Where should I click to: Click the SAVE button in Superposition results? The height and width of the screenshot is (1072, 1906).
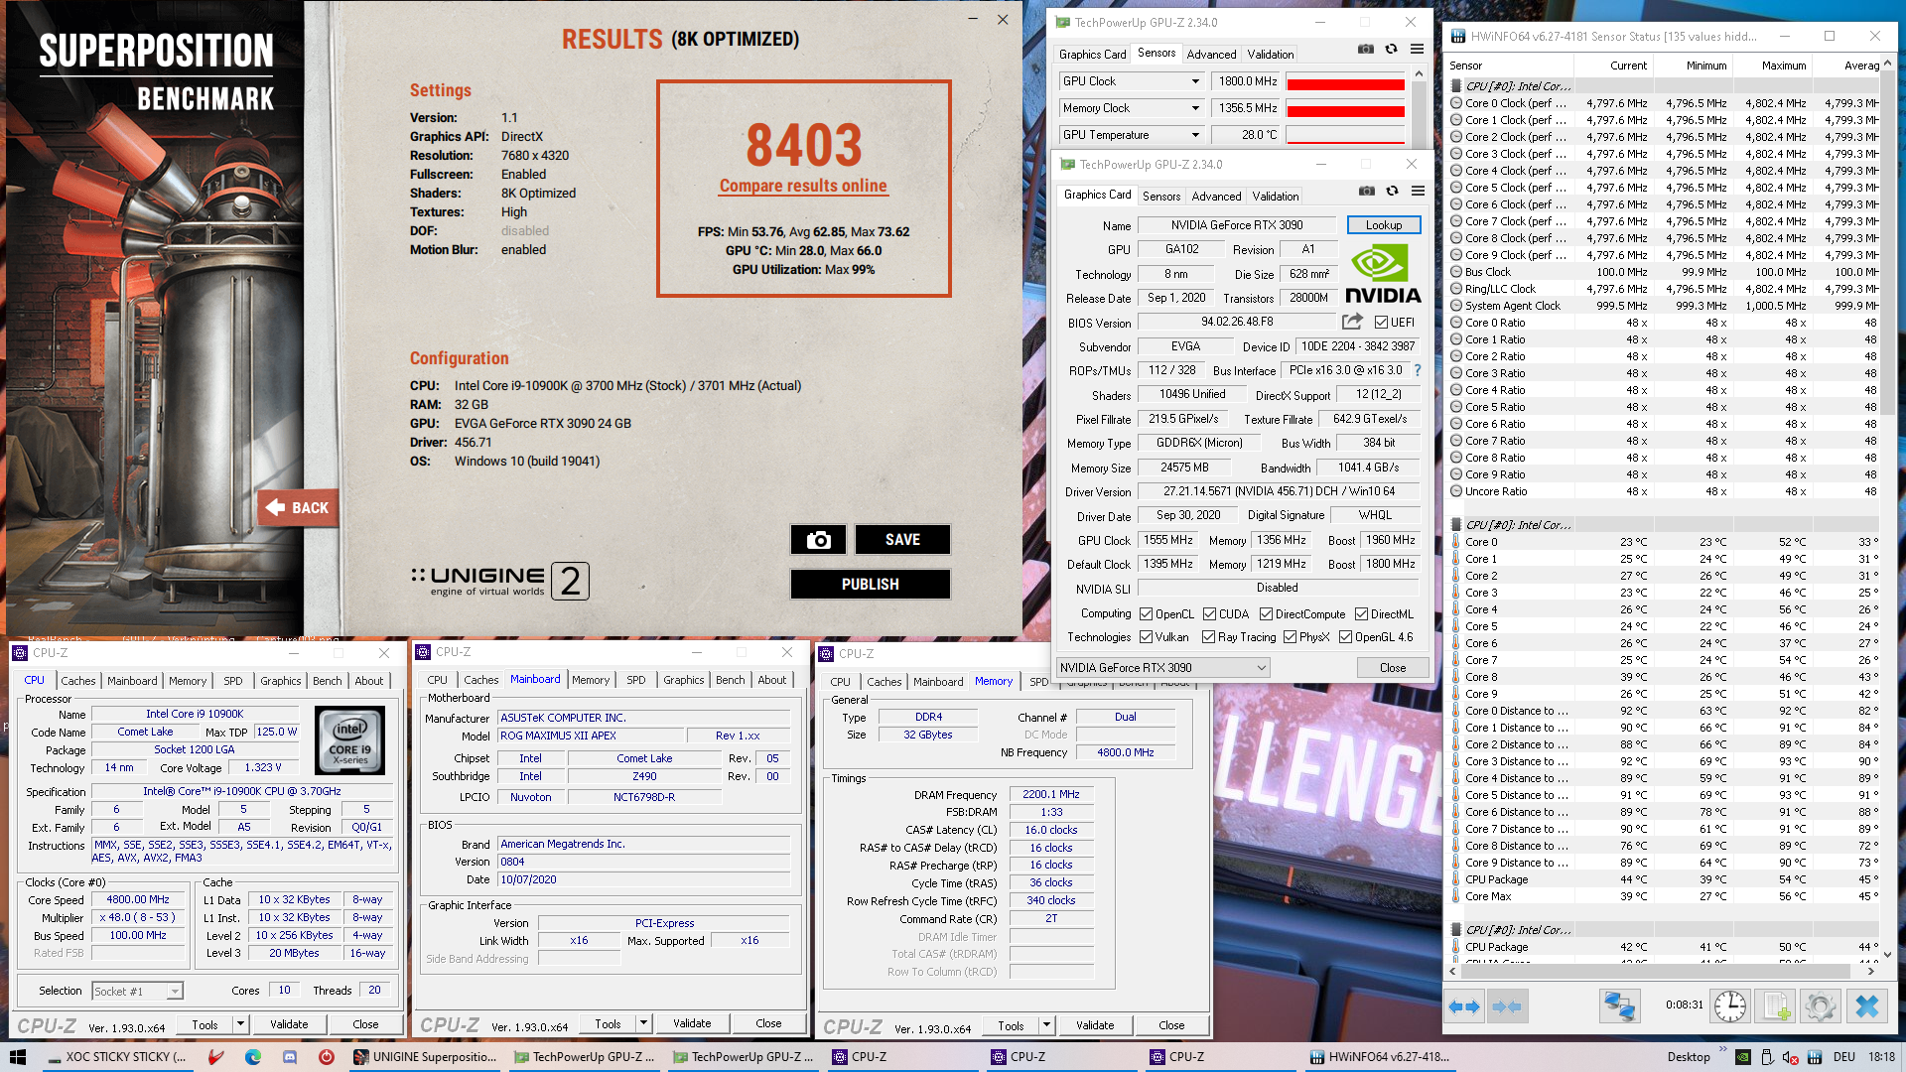[902, 539]
